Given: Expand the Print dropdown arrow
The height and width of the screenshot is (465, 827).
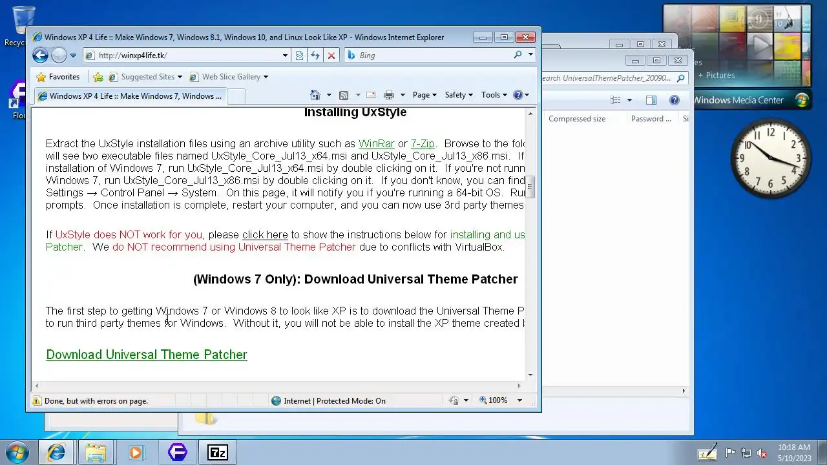Looking at the screenshot, I should coord(403,95).
